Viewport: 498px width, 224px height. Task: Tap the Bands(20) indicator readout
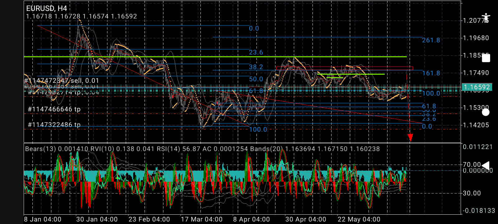tap(315, 149)
